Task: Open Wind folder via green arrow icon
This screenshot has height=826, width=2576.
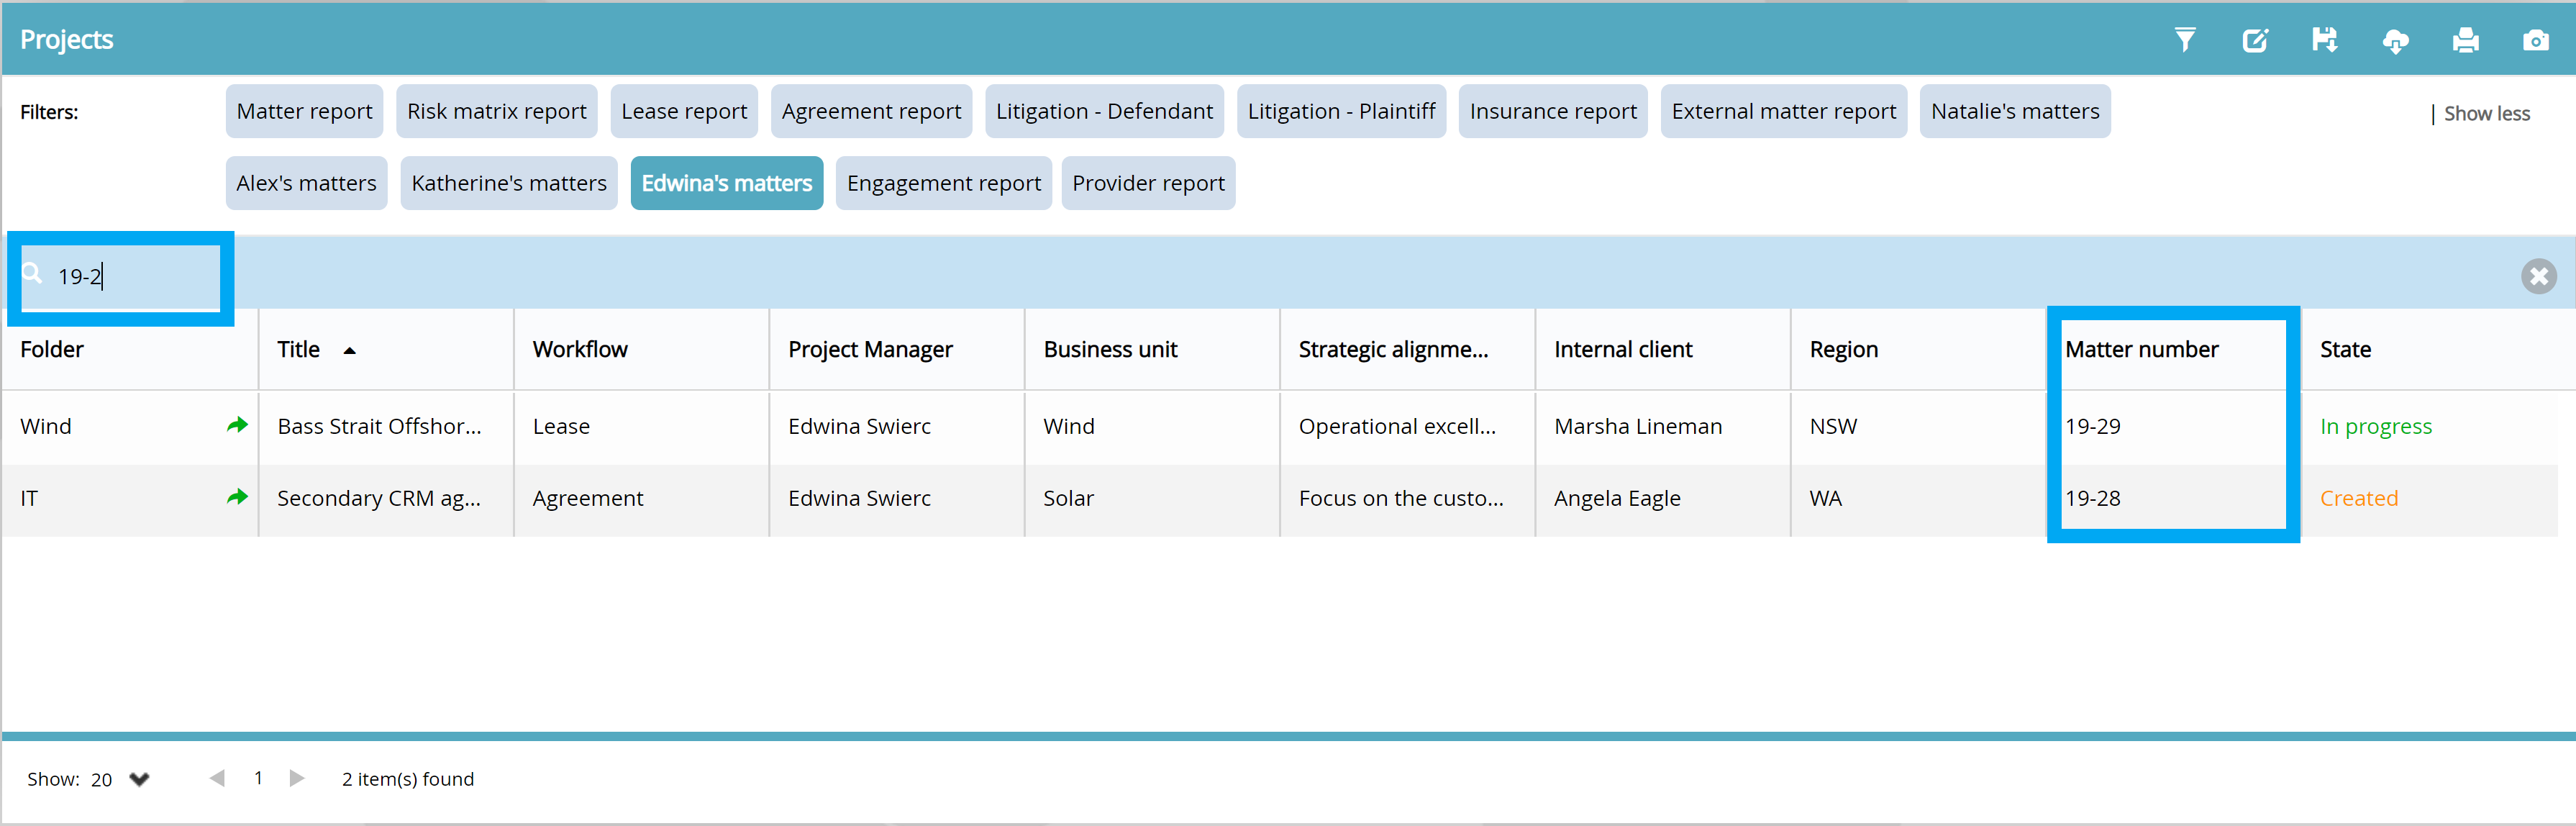Action: pos(237,425)
